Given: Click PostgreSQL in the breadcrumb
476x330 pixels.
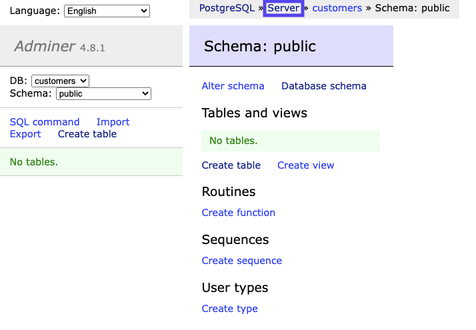Looking at the screenshot, I should pos(227,8).
